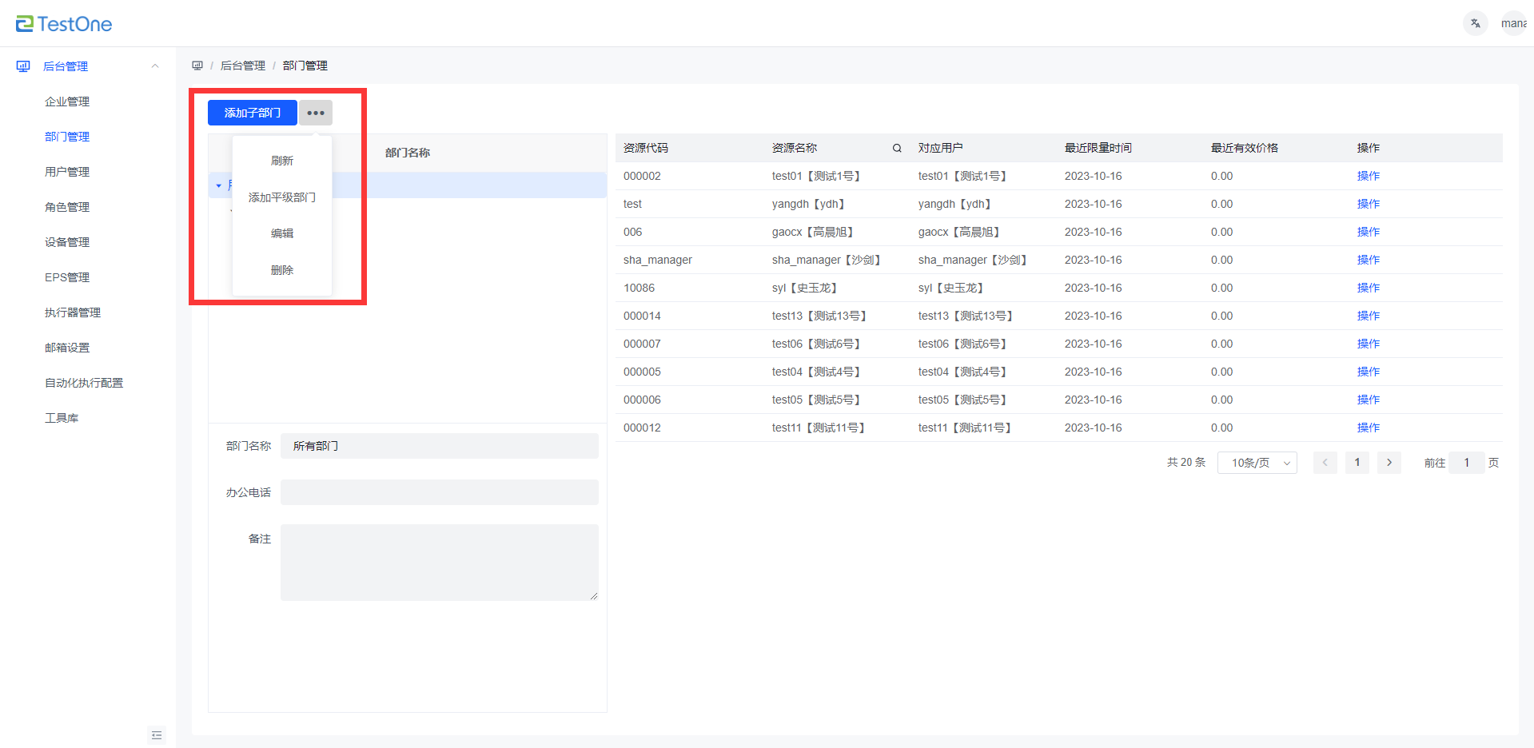The width and height of the screenshot is (1534, 748).
Task: Click the 备注 text area
Action: (x=439, y=562)
